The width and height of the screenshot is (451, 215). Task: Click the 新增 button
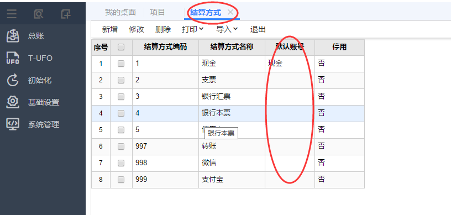[x=110, y=29]
